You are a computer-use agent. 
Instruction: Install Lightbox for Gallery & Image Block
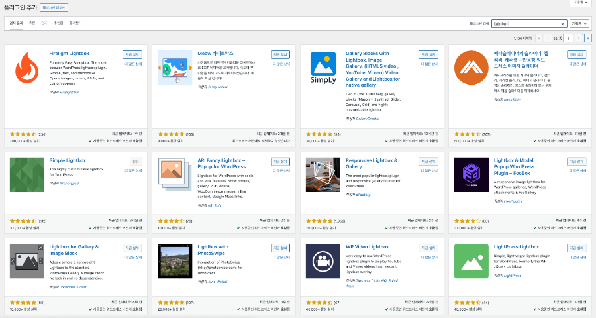click(132, 248)
